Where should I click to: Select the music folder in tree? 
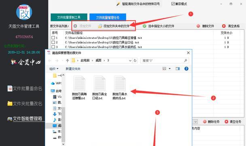[57, 120]
